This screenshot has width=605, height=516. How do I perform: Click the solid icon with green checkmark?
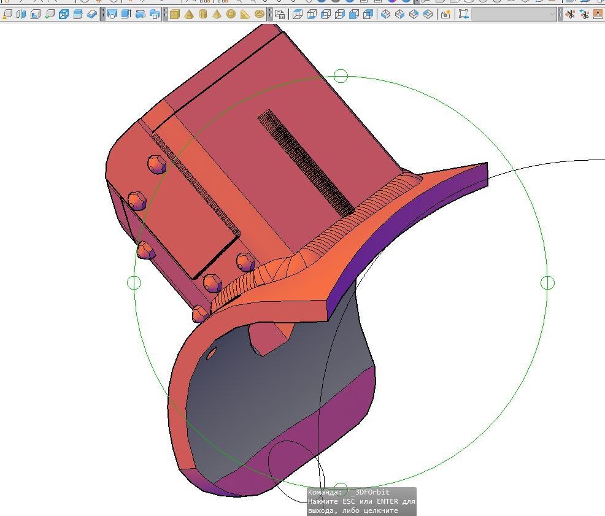pos(49,14)
